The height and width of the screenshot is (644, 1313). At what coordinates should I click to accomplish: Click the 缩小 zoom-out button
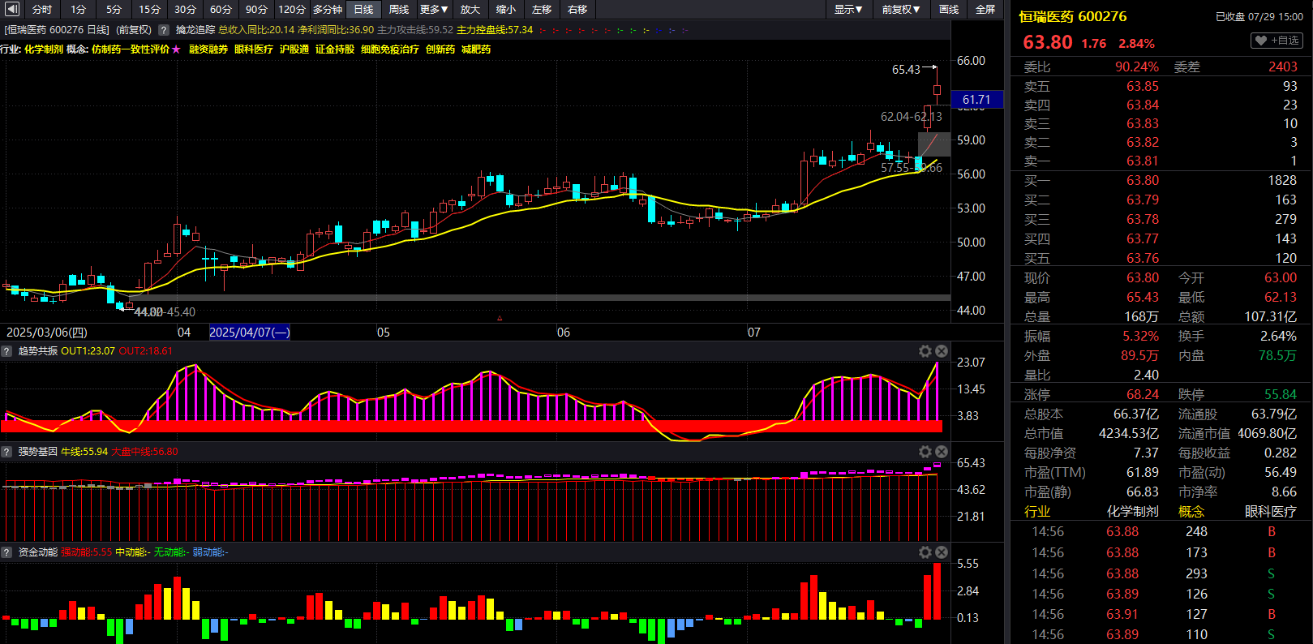coord(506,10)
